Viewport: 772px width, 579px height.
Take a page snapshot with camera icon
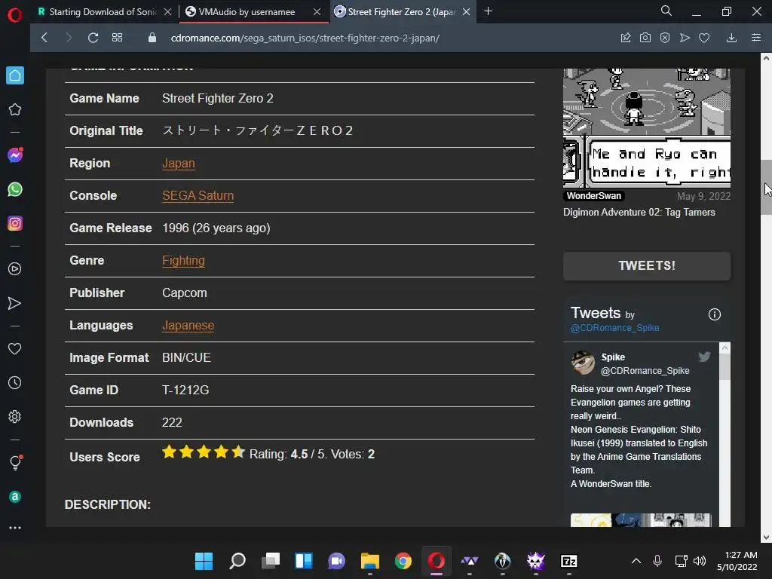pyautogui.click(x=645, y=38)
